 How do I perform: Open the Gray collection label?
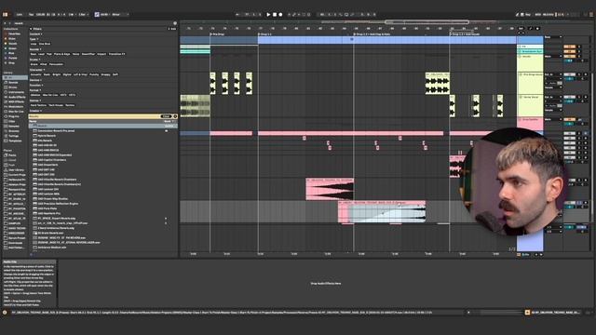click(12, 63)
